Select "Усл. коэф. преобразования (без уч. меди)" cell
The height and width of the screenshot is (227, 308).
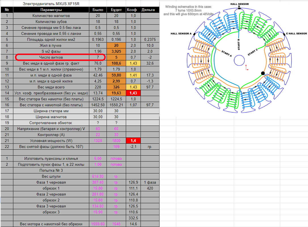(x=51, y=93)
